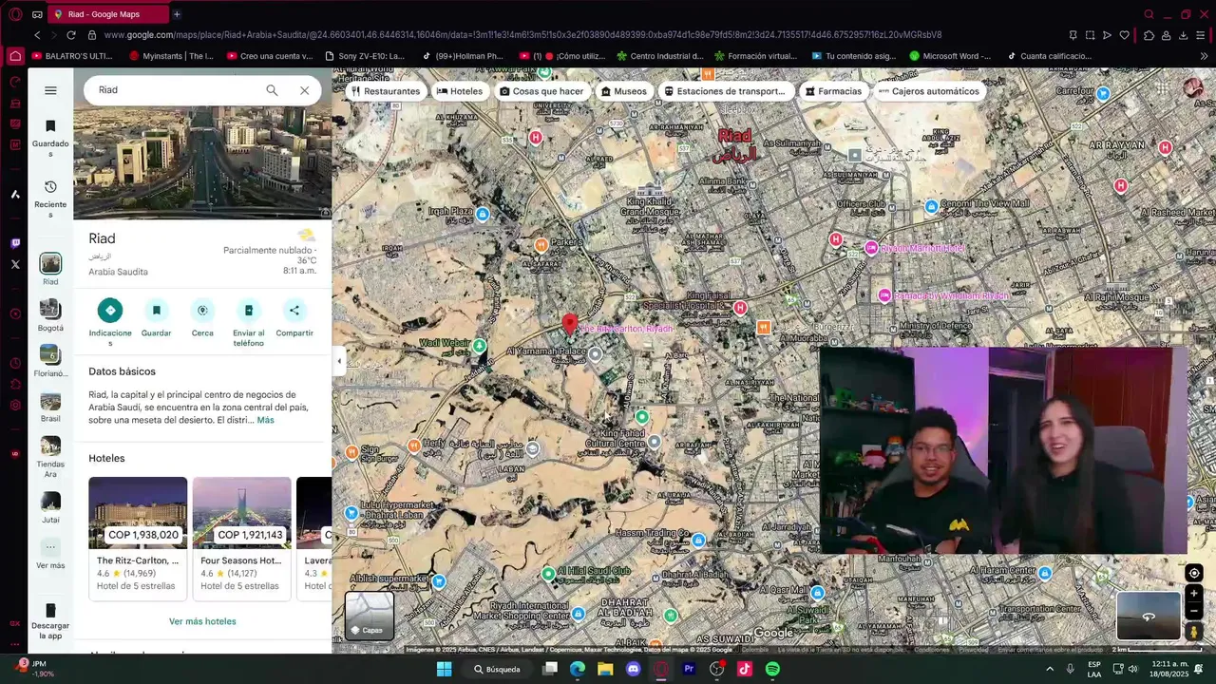Click the Indicaciones directions button

tap(110, 310)
